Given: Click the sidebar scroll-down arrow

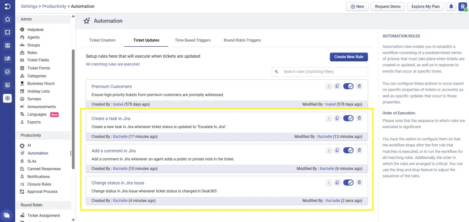Looking at the screenshot, I should (73, 220).
